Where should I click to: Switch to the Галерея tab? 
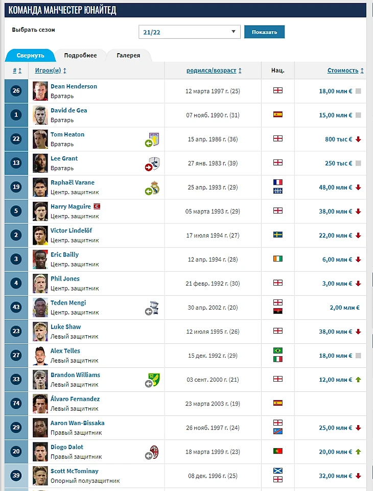(x=128, y=55)
